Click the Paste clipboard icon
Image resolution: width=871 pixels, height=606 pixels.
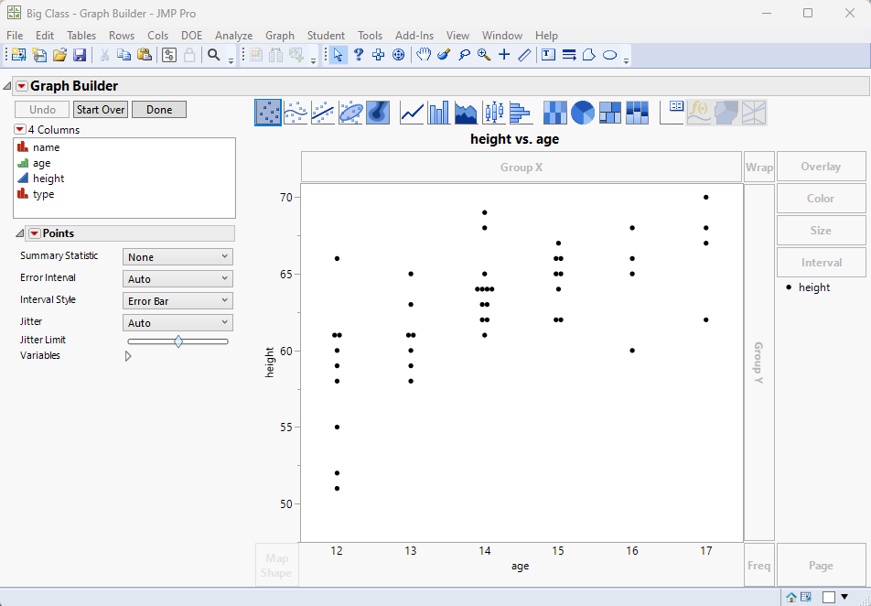coord(145,55)
